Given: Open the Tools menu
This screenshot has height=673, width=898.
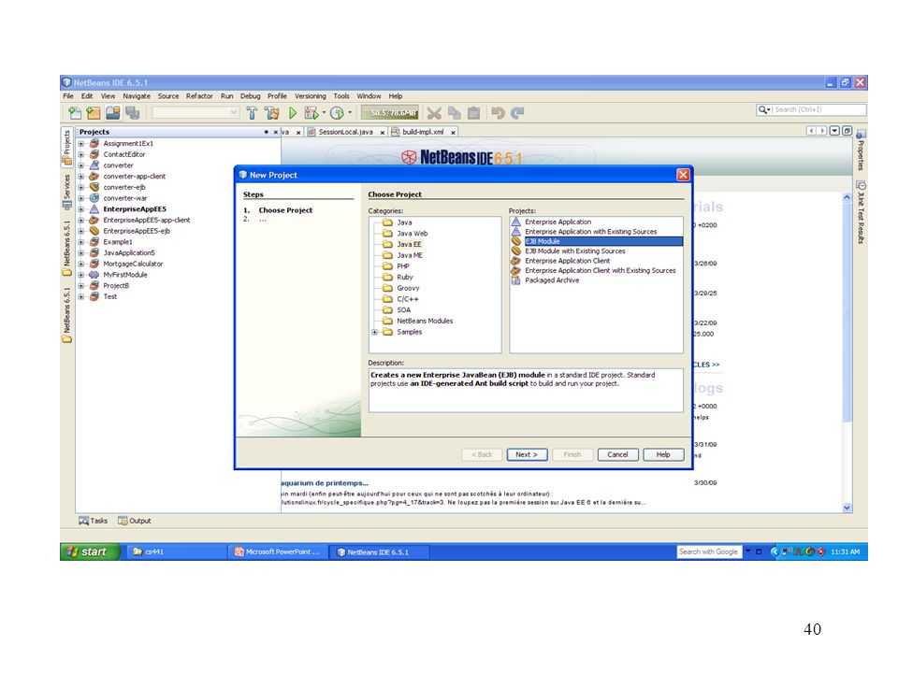Looking at the screenshot, I should click(x=341, y=96).
